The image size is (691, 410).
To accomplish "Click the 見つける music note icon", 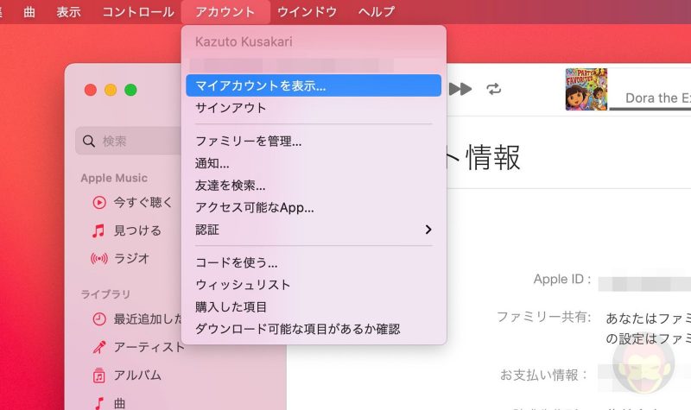I will [x=98, y=230].
